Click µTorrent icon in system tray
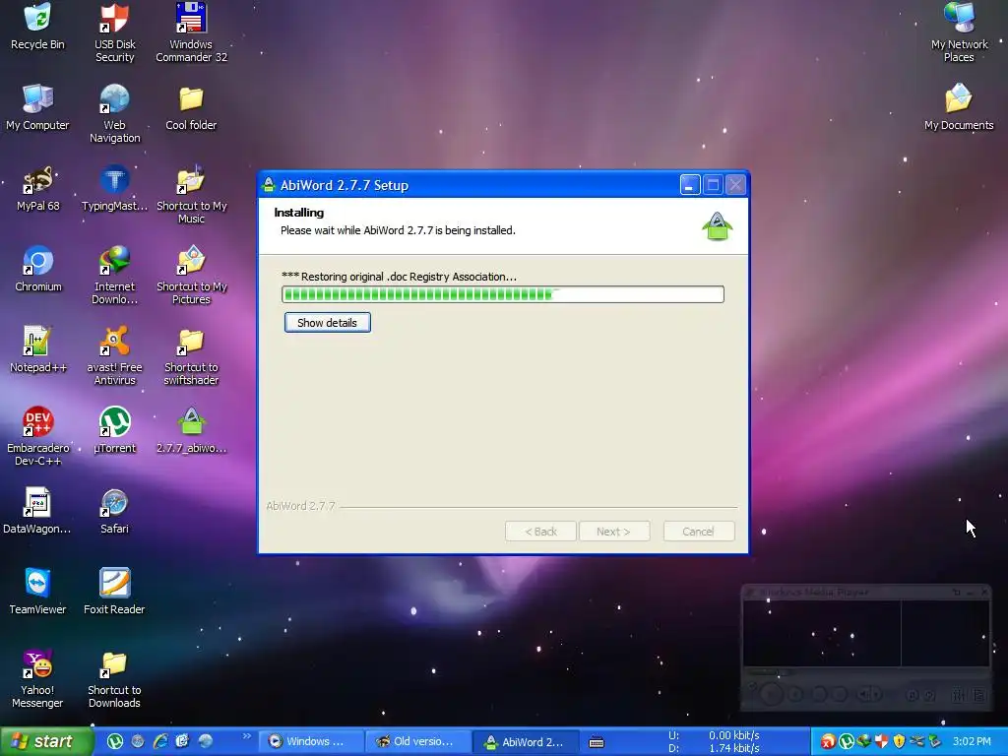This screenshot has height=756, width=1008. (x=846, y=741)
